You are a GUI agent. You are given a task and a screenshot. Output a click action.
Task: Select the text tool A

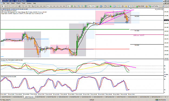[26, 6]
